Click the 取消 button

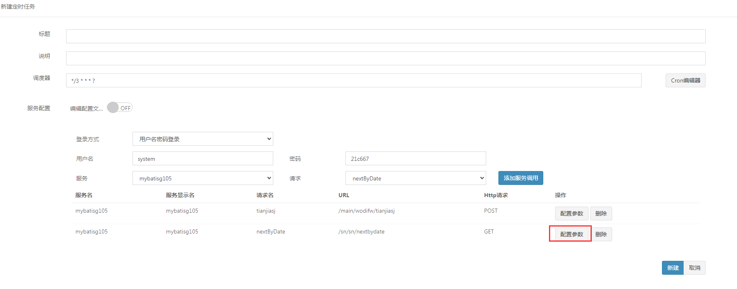point(695,268)
